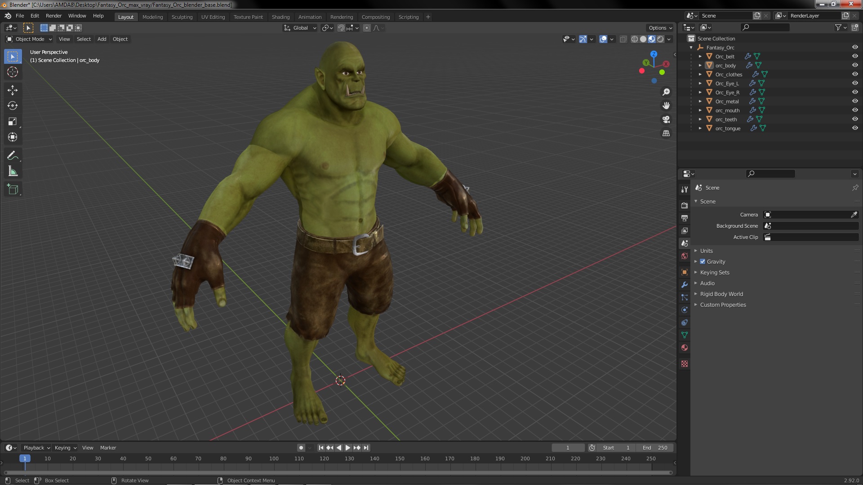
Task: Click the End frame 250 field
Action: (x=655, y=448)
